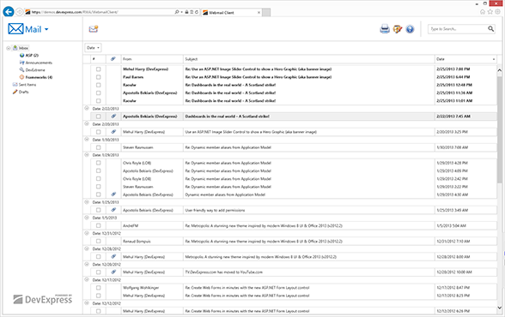This screenshot has height=317, width=505.
Task: Click the attachment paperclip column header
Action: (113, 59)
